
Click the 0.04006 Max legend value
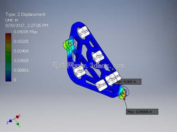[26, 32]
